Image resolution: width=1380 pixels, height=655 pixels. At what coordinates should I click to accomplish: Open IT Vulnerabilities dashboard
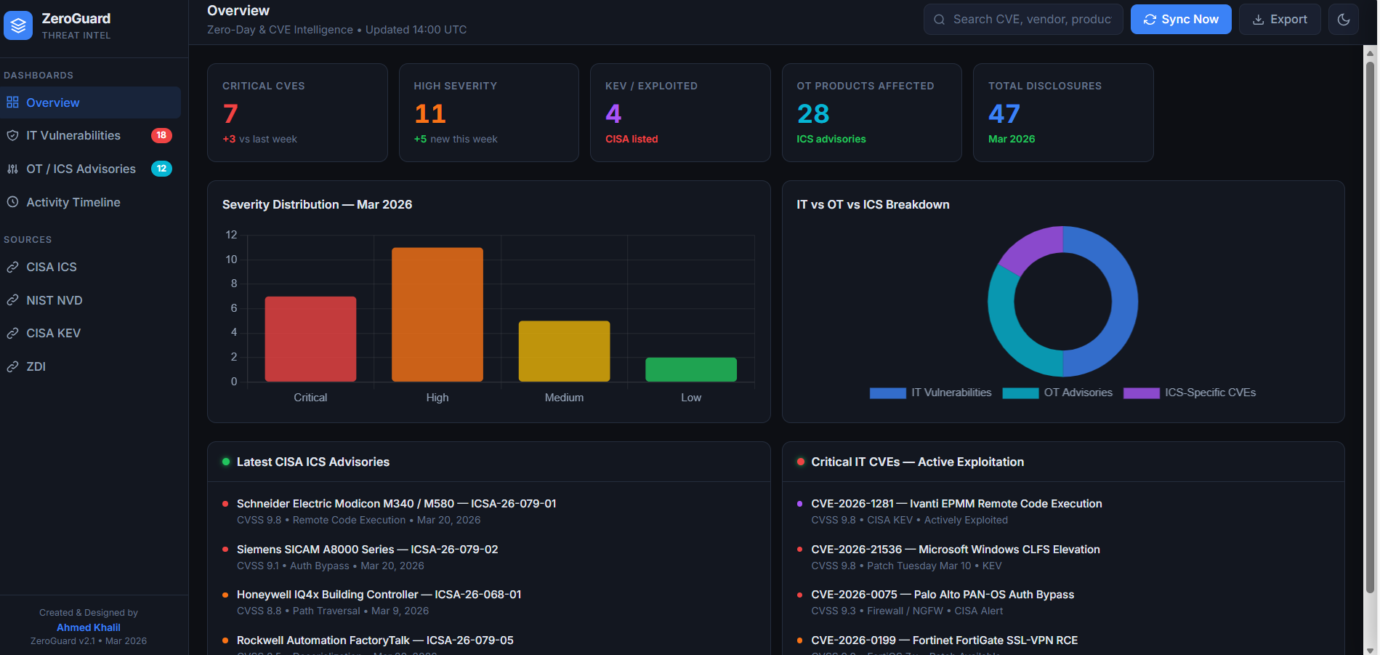coord(90,135)
